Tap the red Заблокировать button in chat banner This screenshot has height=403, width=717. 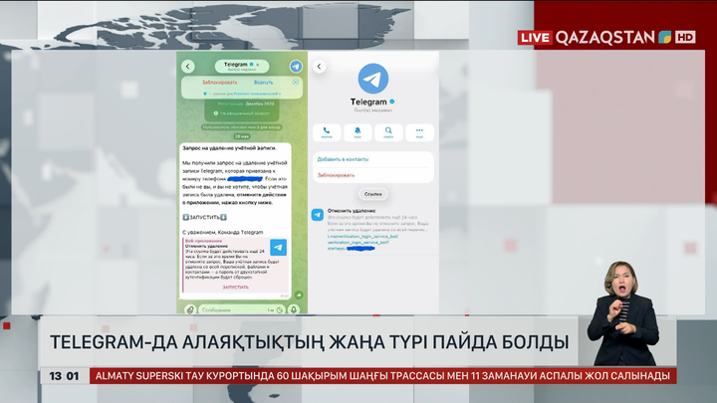click(219, 83)
